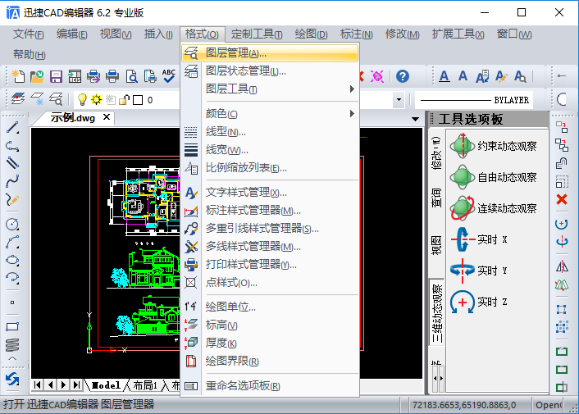
Task: Click the white layer color square
Action: click(138, 100)
